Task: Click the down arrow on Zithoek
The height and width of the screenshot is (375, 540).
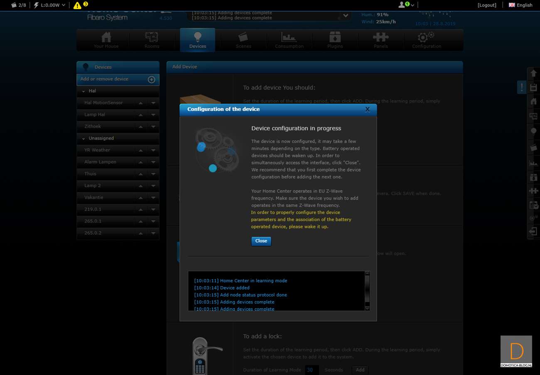Action: pyautogui.click(x=153, y=127)
